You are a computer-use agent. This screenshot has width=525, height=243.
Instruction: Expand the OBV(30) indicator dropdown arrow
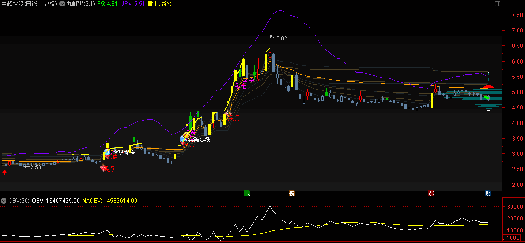click(4, 201)
